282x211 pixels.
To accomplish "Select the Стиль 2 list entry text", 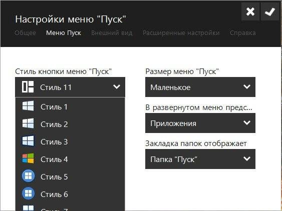I will [x=54, y=124].
